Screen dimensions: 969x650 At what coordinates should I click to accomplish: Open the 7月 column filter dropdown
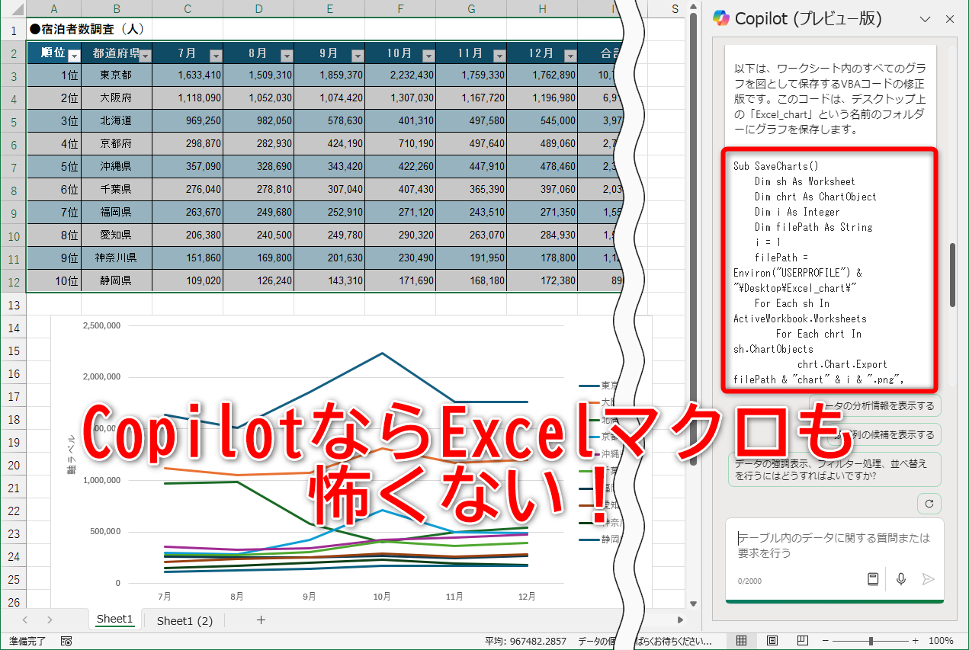tap(216, 56)
